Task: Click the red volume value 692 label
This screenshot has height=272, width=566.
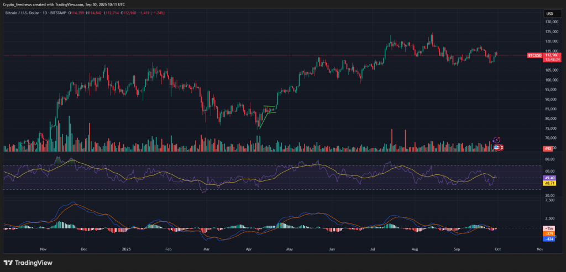Action: (548, 149)
